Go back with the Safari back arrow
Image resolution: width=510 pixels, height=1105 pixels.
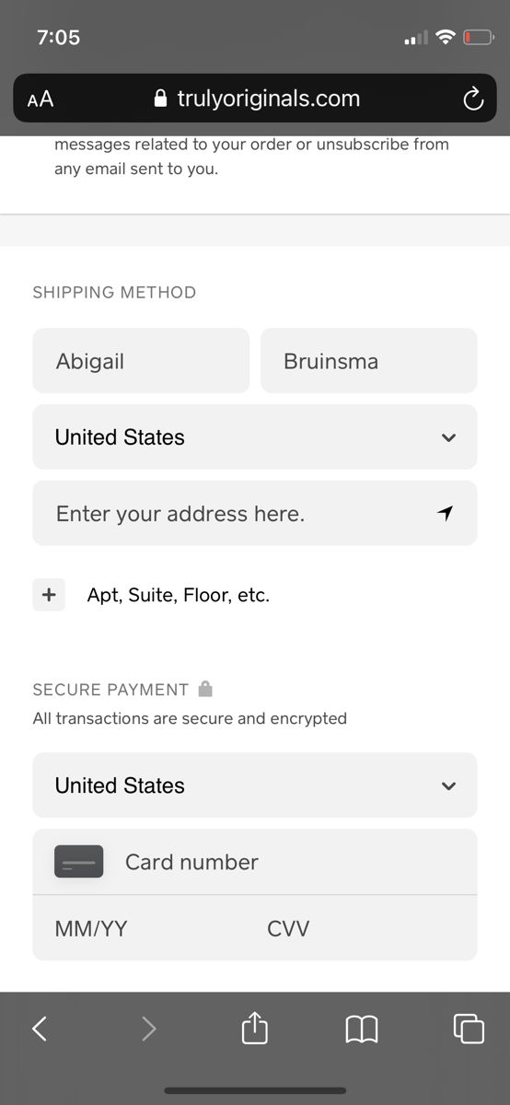click(x=40, y=1029)
